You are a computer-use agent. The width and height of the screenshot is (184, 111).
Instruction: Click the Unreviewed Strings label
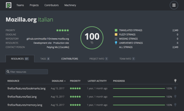click(131, 43)
